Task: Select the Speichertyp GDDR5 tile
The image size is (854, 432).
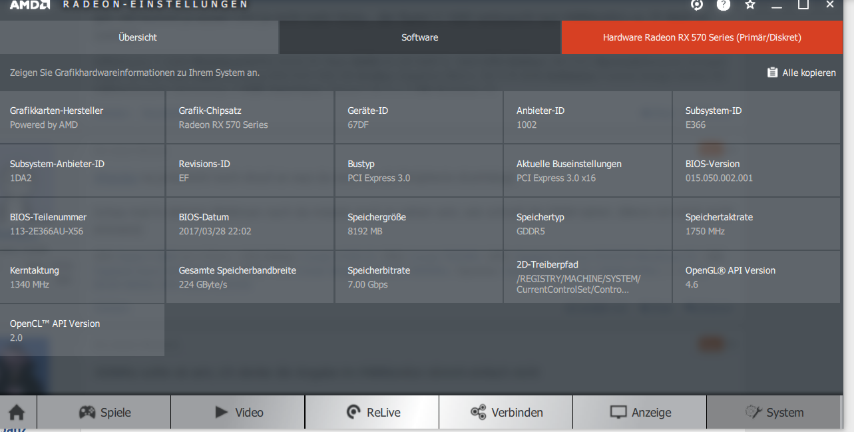Action: click(588, 224)
